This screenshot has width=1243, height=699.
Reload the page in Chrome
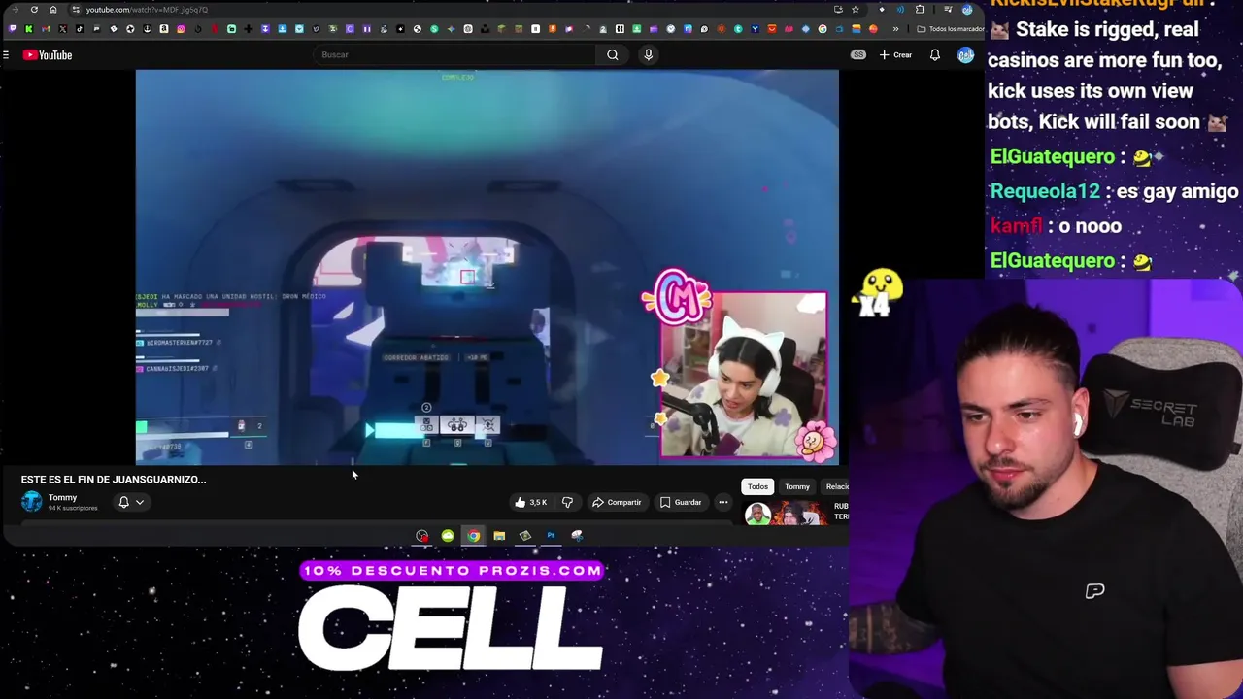[34, 10]
